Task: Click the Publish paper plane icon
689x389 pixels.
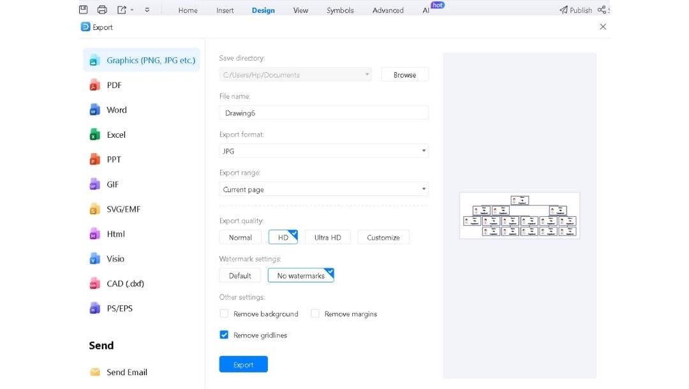Action: point(563,10)
